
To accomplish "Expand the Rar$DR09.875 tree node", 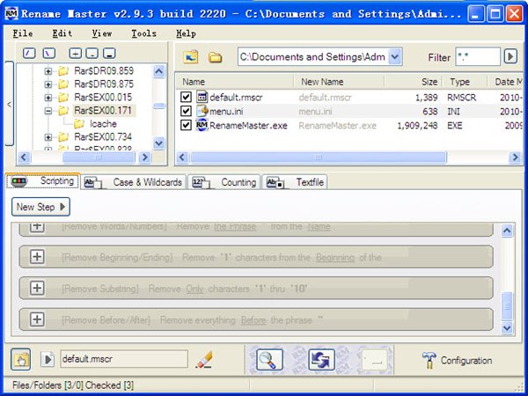I will pos(48,84).
